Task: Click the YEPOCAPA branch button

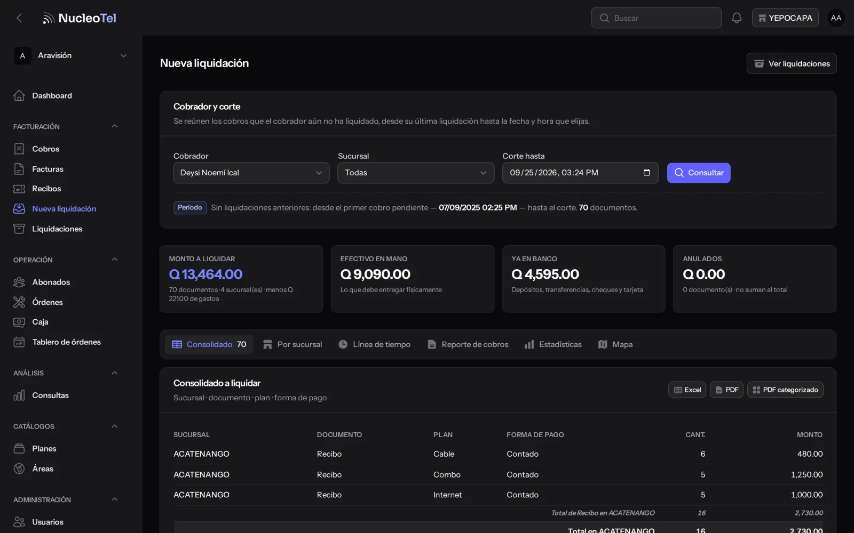Action: point(785,18)
